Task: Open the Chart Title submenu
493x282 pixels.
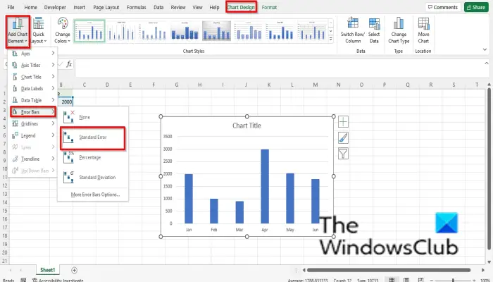Action: 32,77
